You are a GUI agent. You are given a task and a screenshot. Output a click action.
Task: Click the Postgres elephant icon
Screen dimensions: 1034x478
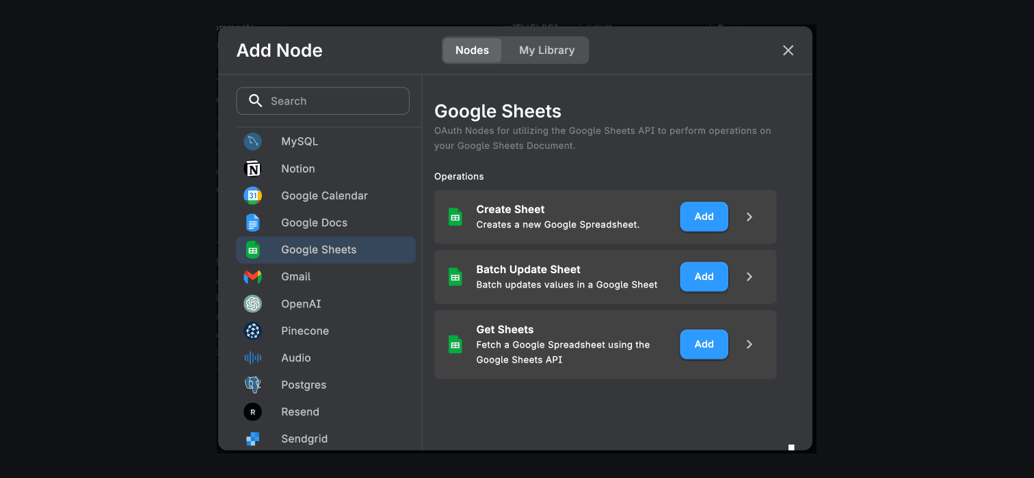(253, 384)
